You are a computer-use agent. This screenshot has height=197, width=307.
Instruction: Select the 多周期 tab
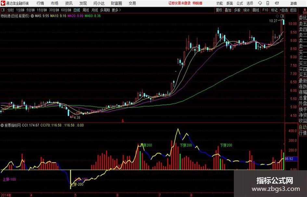pyautogui.click(x=105, y=10)
